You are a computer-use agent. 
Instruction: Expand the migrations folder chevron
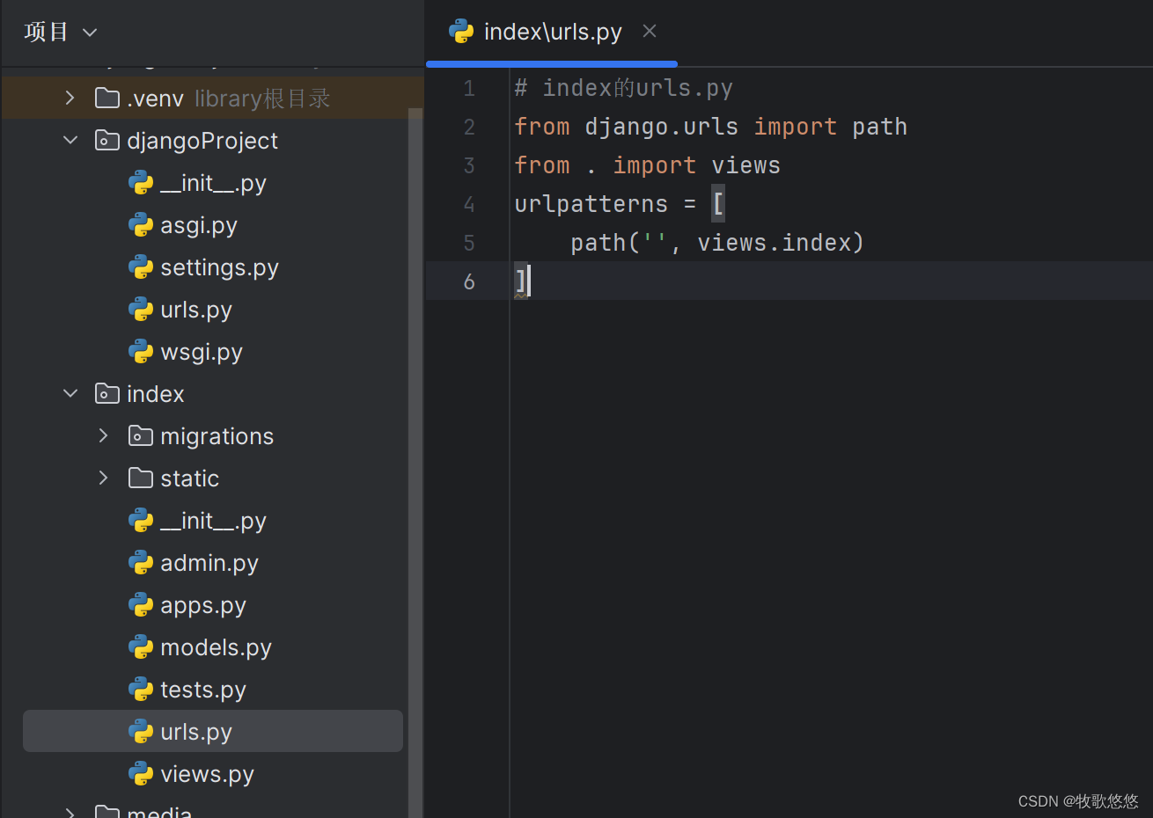(x=104, y=435)
